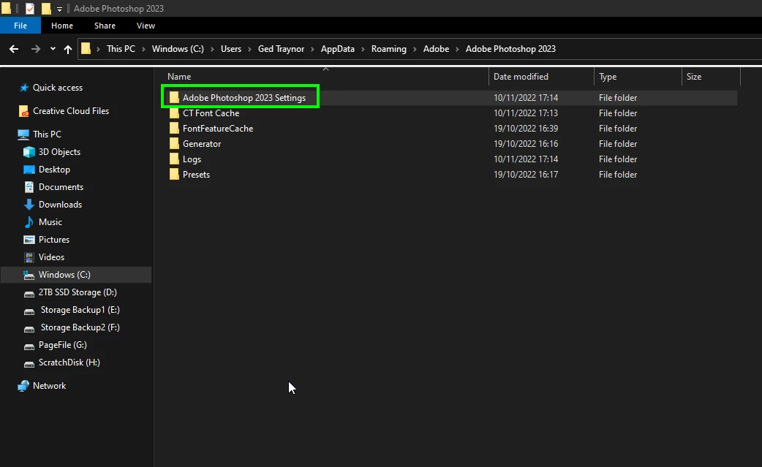Image resolution: width=762 pixels, height=467 pixels.
Task: Open Videos in navigation pane
Action: (x=51, y=257)
